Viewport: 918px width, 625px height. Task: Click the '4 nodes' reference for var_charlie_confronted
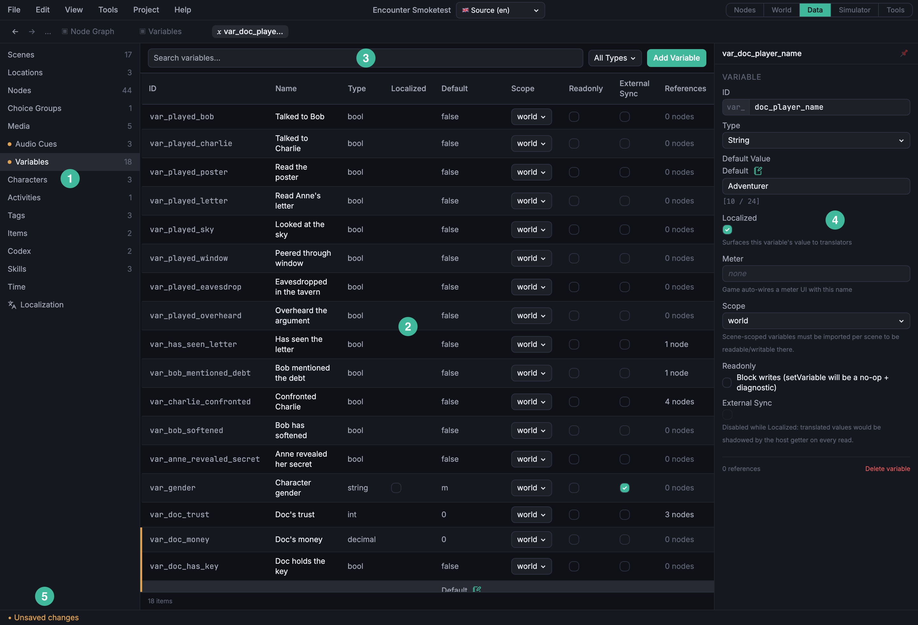679,402
